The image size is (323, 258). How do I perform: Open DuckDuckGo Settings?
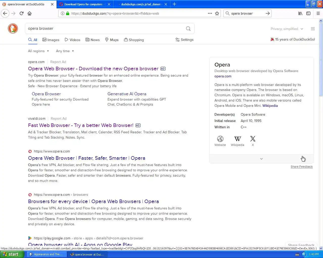point(184,40)
